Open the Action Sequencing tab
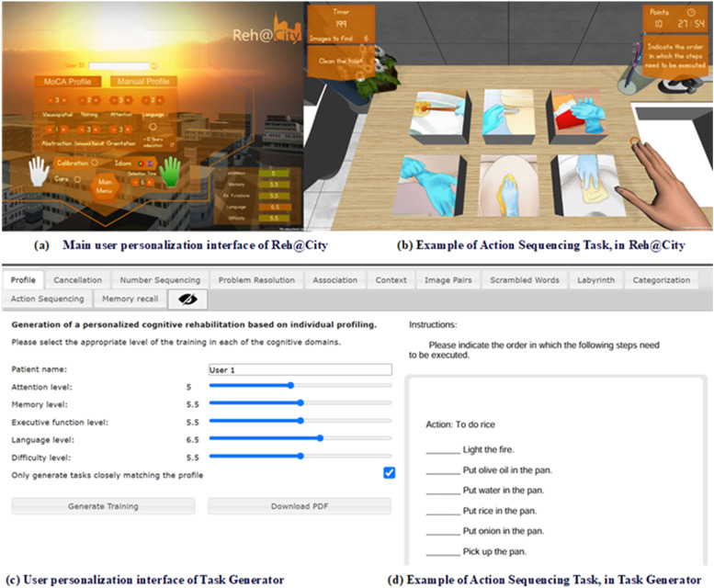Viewport: 714px width, 588px height. [x=47, y=299]
